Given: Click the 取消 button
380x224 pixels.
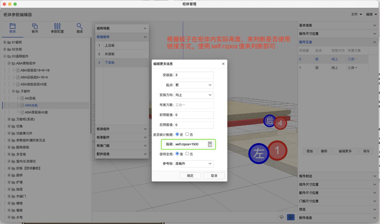Looking at the screenshot, I should tap(214, 176).
